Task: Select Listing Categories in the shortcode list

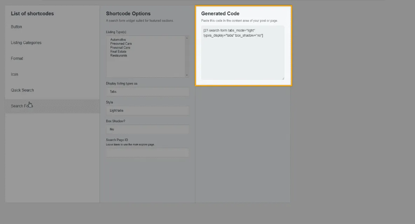Action: (26, 43)
